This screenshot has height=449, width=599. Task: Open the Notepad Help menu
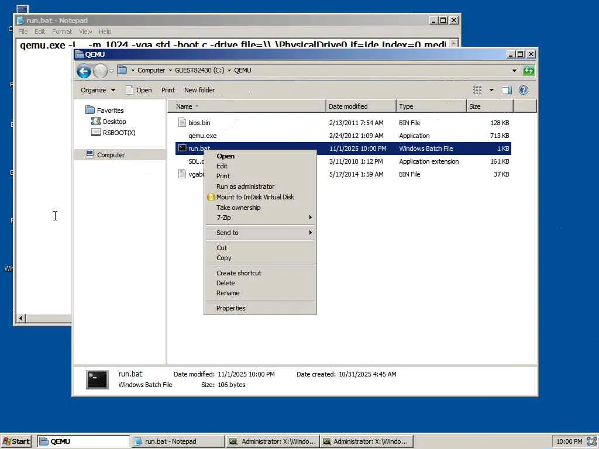click(x=105, y=32)
